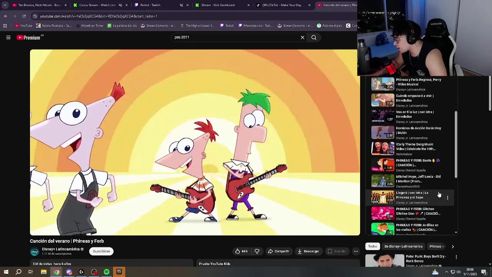Click the Phineas y Ferb video player

click(x=195, y=142)
